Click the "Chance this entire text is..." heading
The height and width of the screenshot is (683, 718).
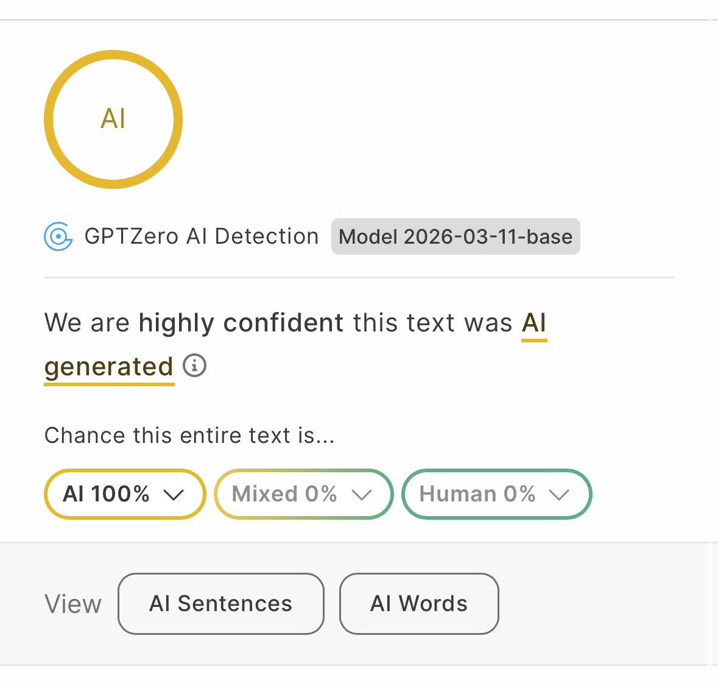point(189,436)
